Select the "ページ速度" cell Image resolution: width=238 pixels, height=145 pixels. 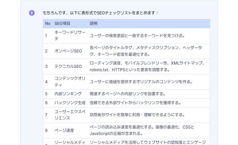coord(64,130)
